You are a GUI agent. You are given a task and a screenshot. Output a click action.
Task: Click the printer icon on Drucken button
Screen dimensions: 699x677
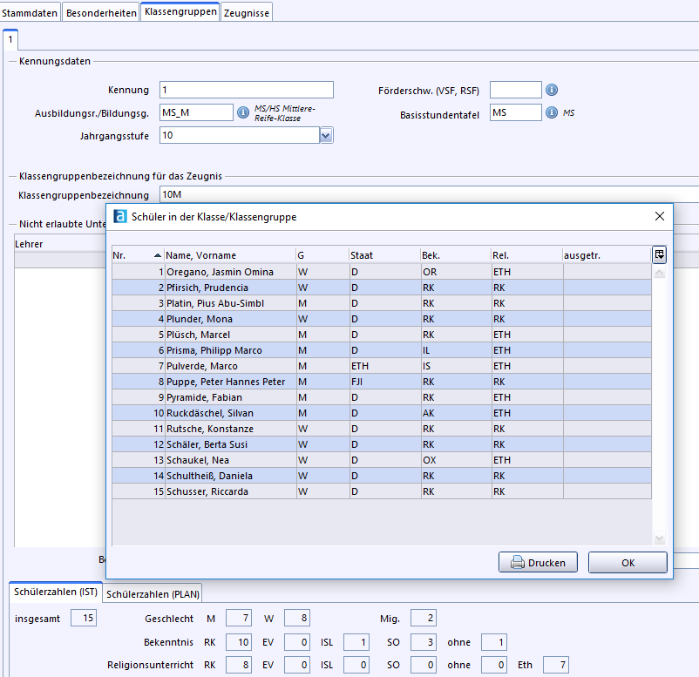517,563
